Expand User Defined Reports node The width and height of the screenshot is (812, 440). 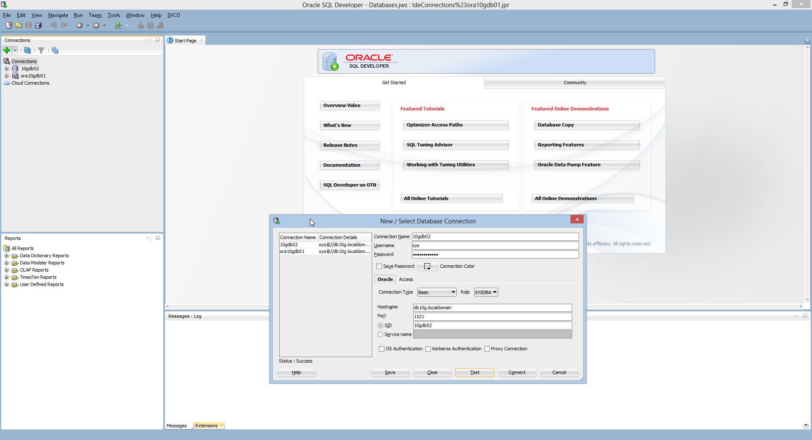pos(7,285)
